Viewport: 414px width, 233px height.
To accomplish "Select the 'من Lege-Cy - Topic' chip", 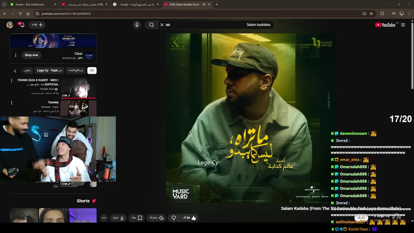I will 49,70.
